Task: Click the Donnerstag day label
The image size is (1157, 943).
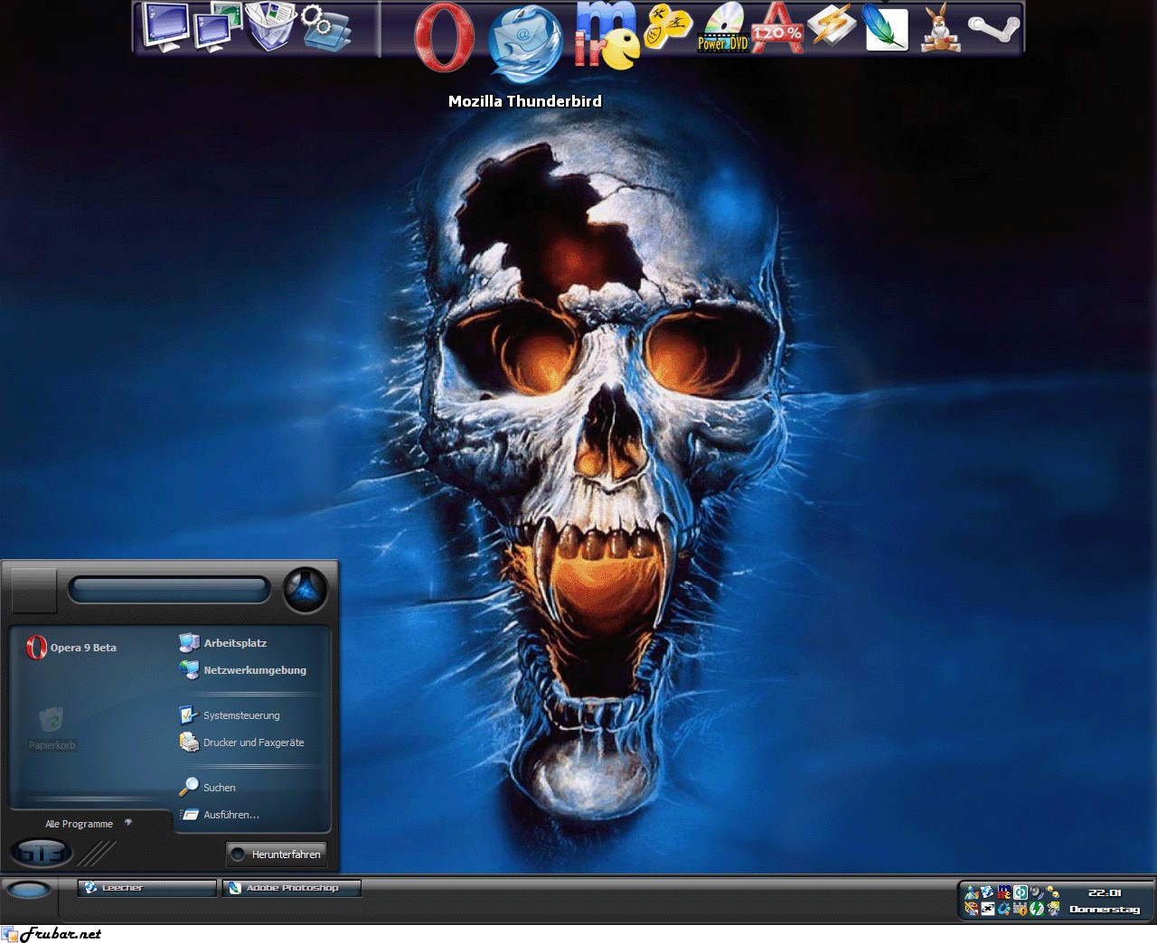Action: pyautogui.click(x=1105, y=910)
